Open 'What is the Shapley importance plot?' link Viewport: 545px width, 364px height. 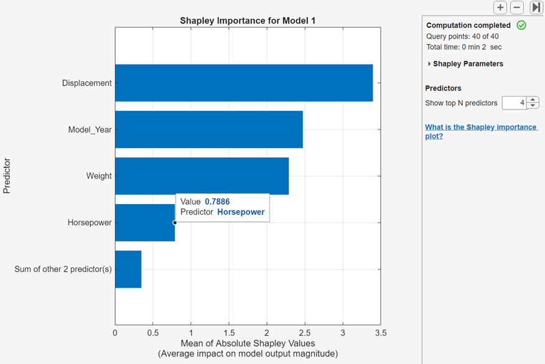480,131
